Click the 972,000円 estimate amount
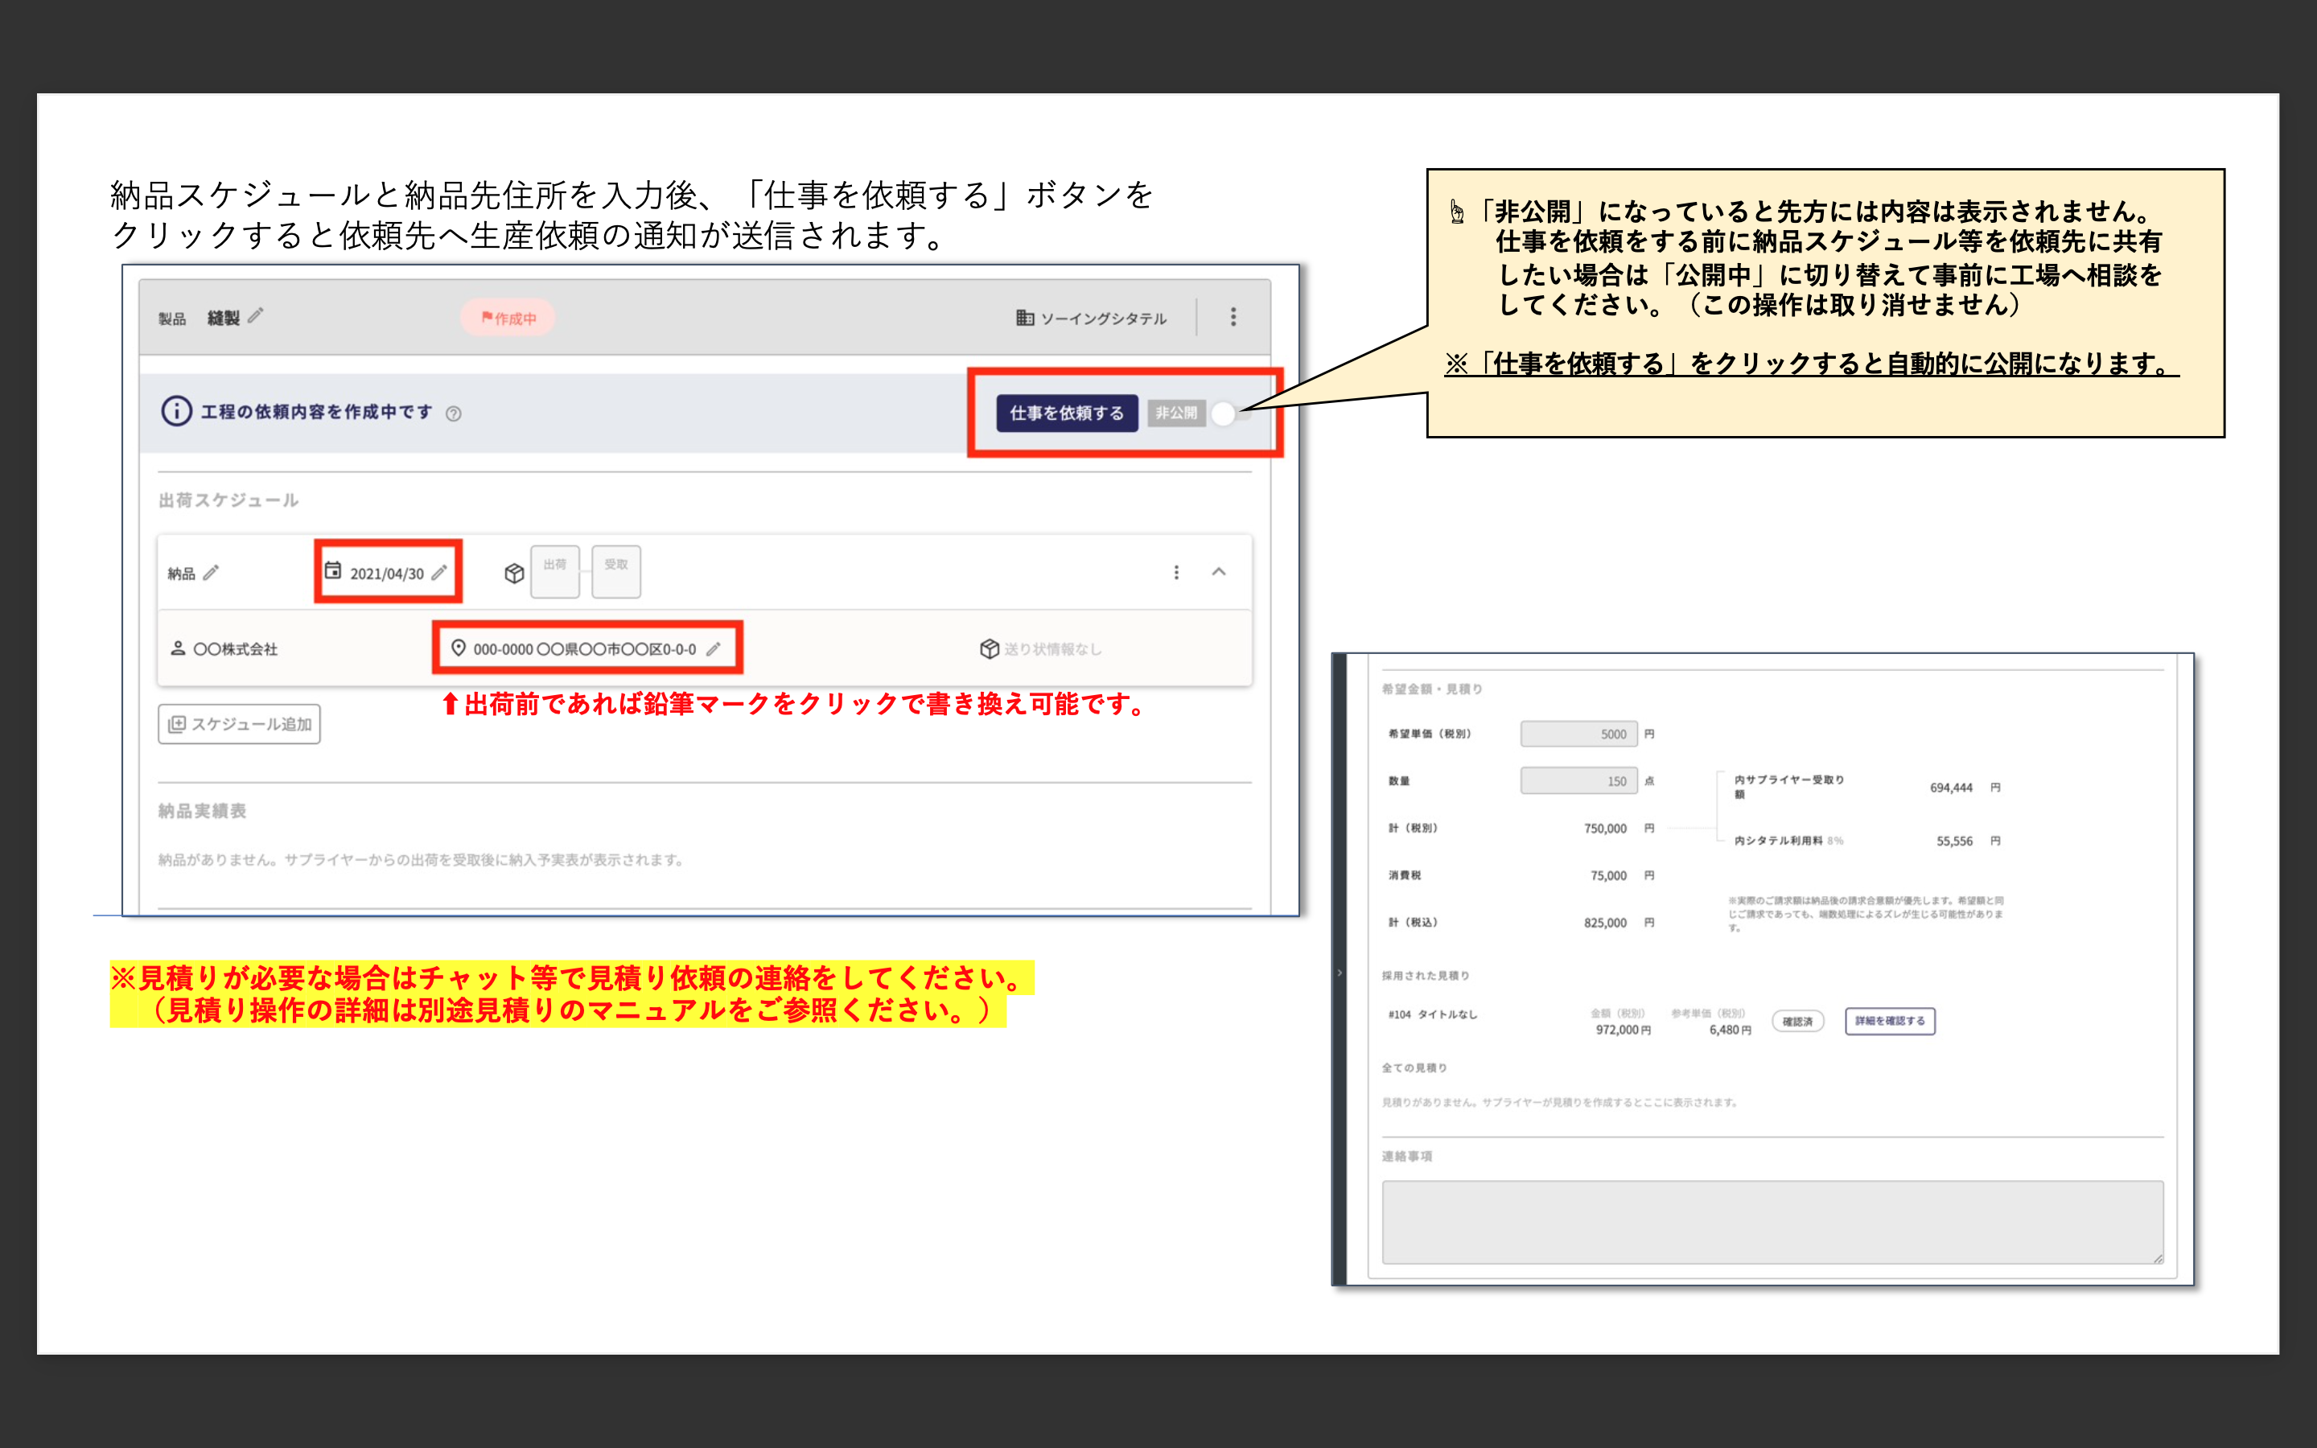2317x1448 pixels. point(1623,1030)
